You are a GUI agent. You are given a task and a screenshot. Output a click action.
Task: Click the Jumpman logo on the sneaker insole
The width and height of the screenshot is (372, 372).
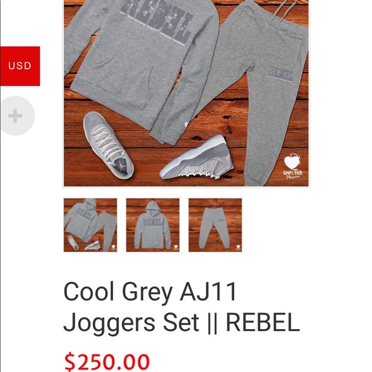(x=123, y=165)
